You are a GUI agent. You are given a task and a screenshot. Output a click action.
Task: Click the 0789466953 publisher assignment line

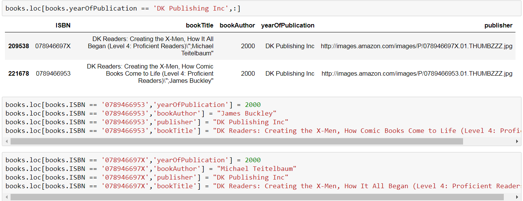(x=147, y=122)
